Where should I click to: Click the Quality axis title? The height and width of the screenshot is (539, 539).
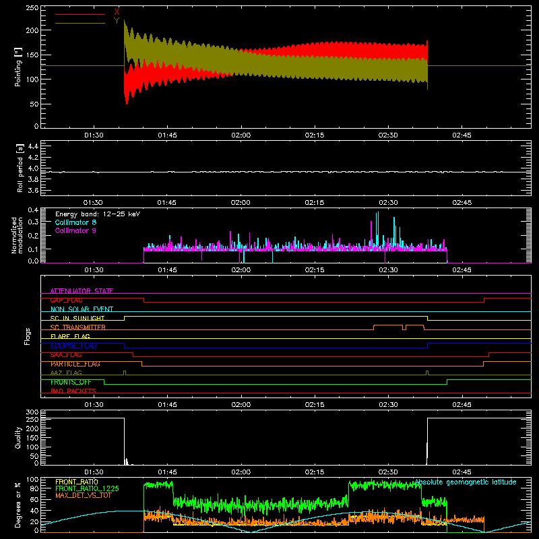[x=18, y=437]
